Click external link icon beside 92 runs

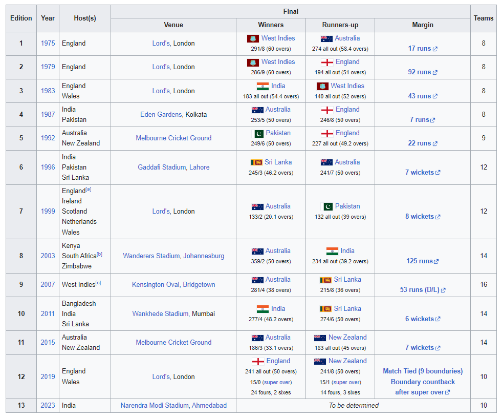(435, 72)
